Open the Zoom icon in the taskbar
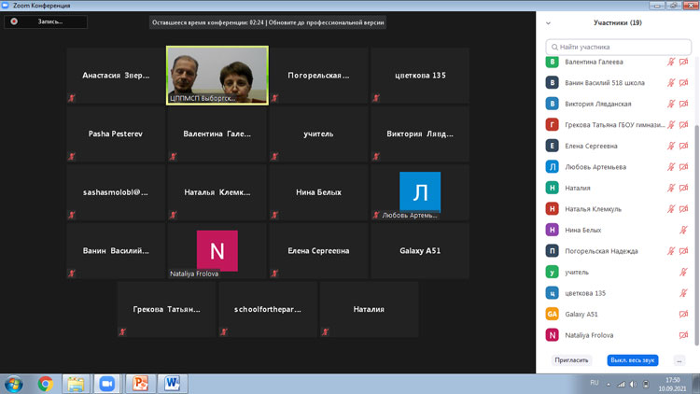Viewport: 700px width, 394px height. pyautogui.click(x=106, y=384)
